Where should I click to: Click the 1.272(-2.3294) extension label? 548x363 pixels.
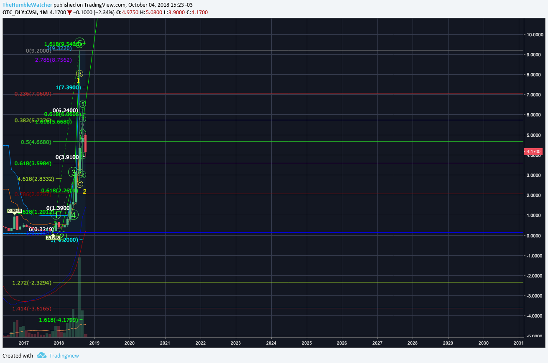(32, 283)
